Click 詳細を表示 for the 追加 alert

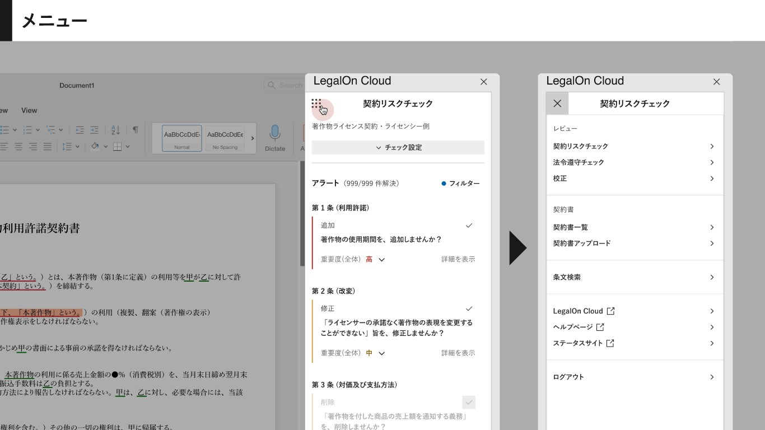(x=458, y=259)
